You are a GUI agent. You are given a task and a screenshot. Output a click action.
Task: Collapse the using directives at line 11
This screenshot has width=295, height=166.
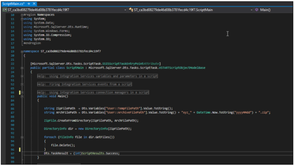22,19
